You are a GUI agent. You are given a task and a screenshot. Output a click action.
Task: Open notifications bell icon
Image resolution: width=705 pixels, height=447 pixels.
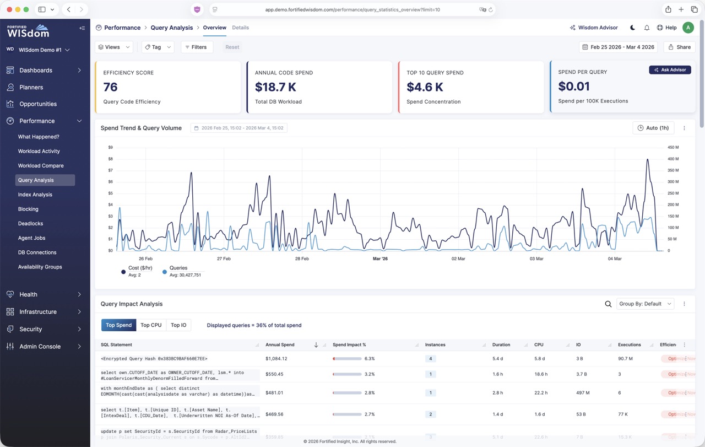point(647,28)
